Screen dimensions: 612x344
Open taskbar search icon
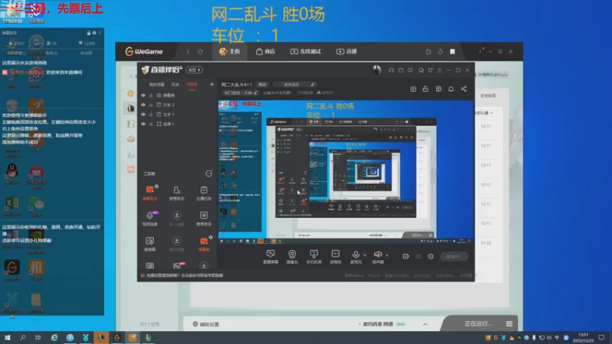pyautogui.click(x=23, y=338)
